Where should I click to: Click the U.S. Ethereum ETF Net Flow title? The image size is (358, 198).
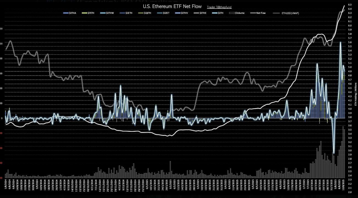pos(172,6)
